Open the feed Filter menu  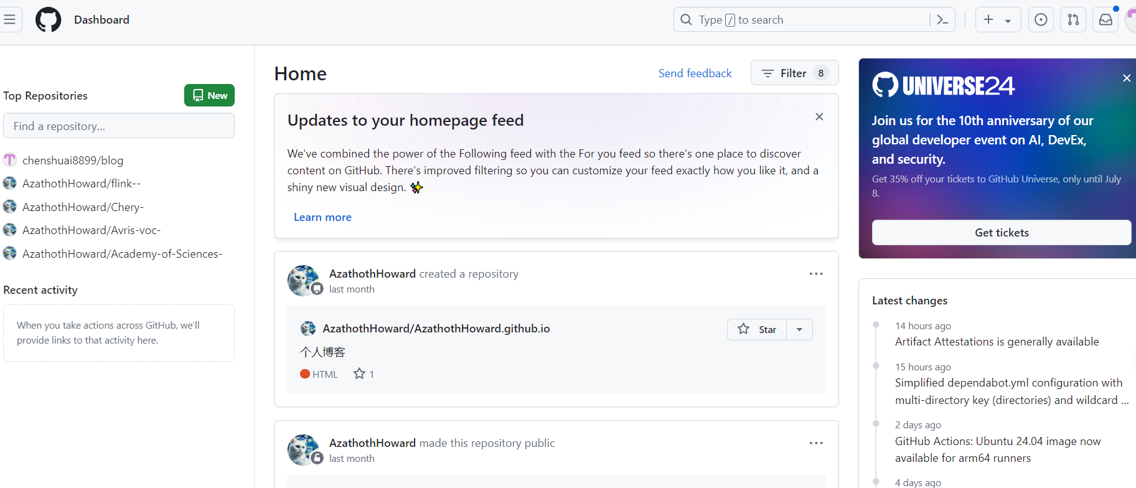794,73
